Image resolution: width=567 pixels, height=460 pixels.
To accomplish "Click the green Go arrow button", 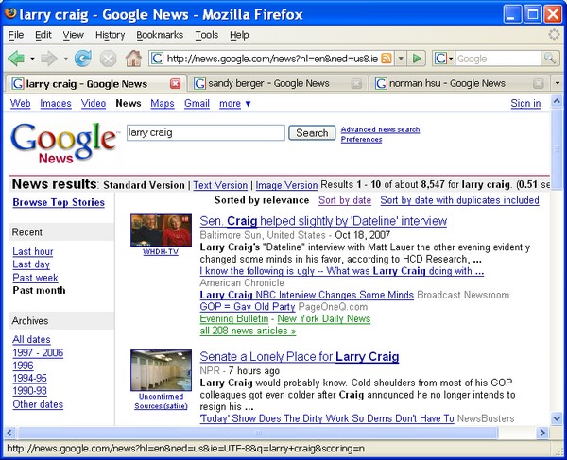I will coord(417,59).
